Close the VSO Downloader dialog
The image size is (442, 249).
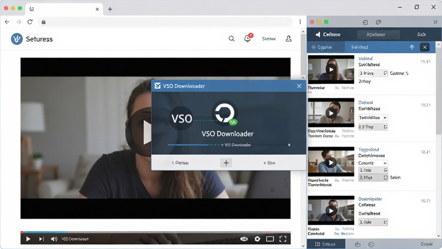299,86
